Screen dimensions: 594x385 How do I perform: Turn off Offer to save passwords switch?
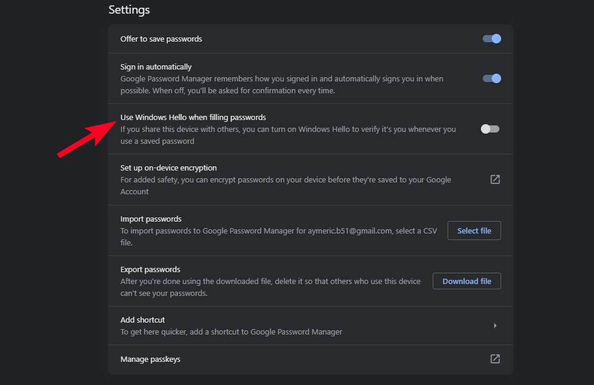click(492, 39)
